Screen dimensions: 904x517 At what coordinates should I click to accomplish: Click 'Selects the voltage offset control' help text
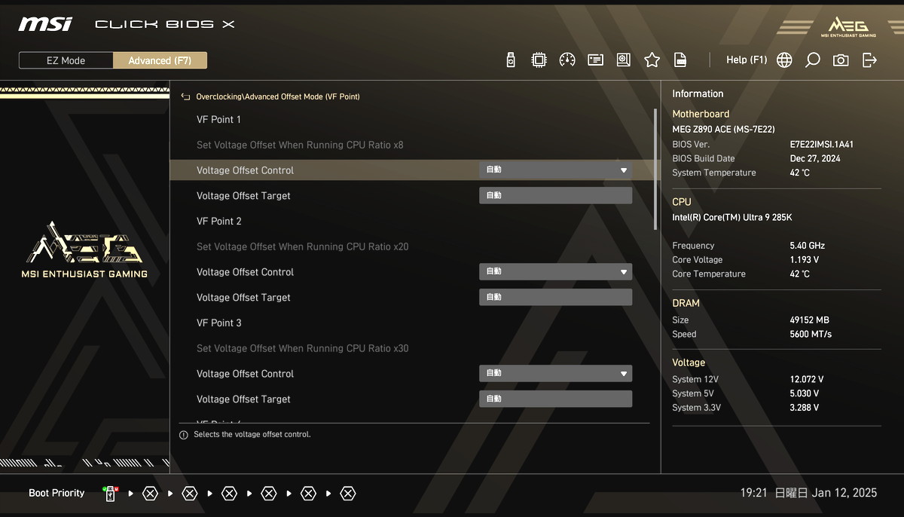click(x=252, y=435)
